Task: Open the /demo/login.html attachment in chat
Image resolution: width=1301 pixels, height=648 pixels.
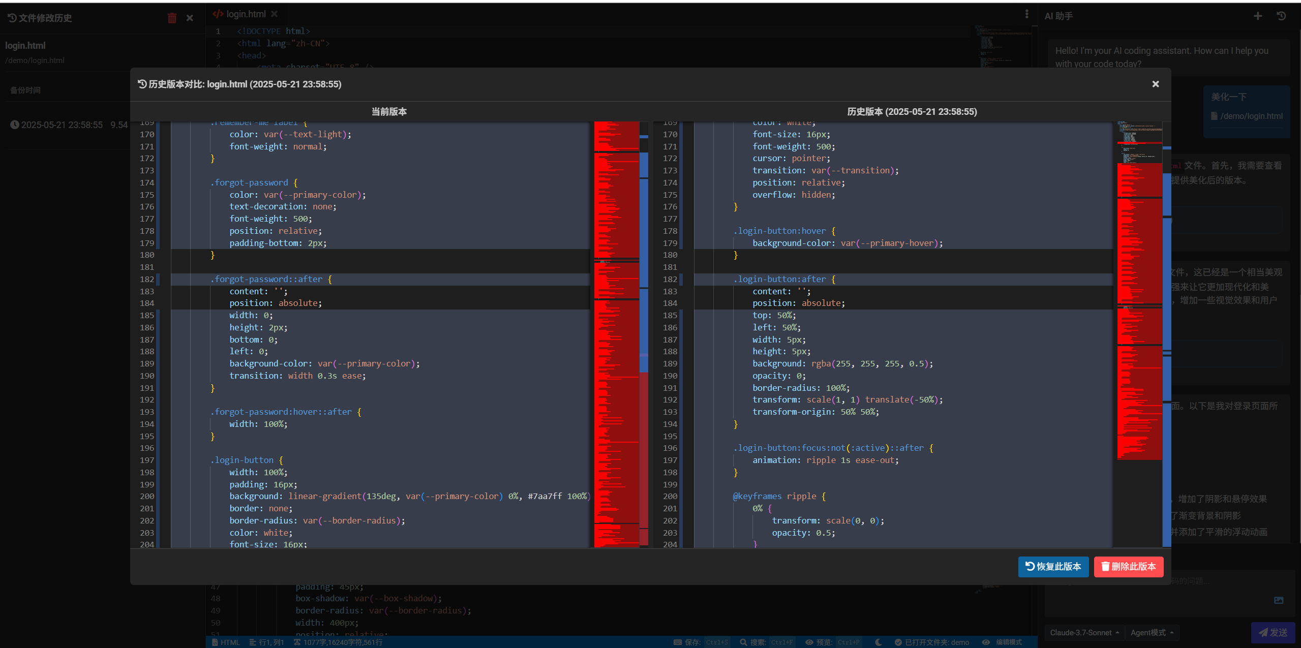Action: tap(1247, 116)
